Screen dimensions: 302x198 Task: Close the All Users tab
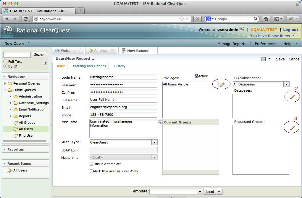coord(113,50)
